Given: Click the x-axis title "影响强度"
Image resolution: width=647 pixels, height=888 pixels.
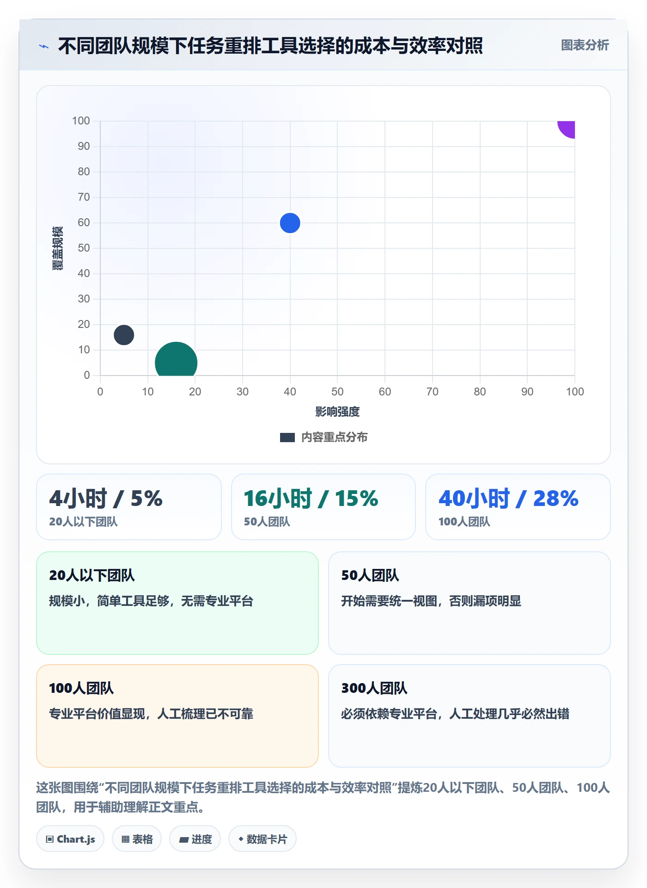Looking at the screenshot, I should coord(337,412).
